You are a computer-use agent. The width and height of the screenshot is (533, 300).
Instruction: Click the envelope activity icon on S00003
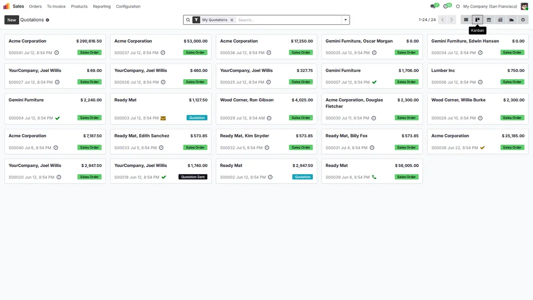(163, 118)
